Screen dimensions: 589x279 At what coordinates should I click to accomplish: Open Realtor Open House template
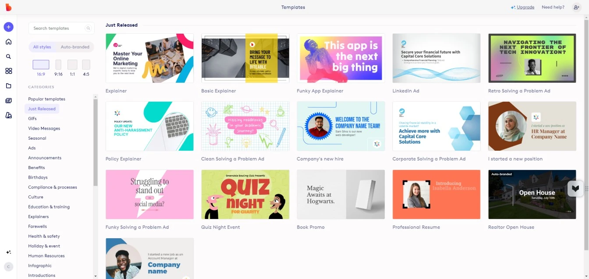(532, 194)
